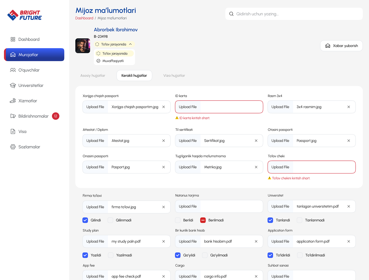Choose To'lov jarayonida option in list
Viewport: 369px width, 280px height.
click(115, 53)
